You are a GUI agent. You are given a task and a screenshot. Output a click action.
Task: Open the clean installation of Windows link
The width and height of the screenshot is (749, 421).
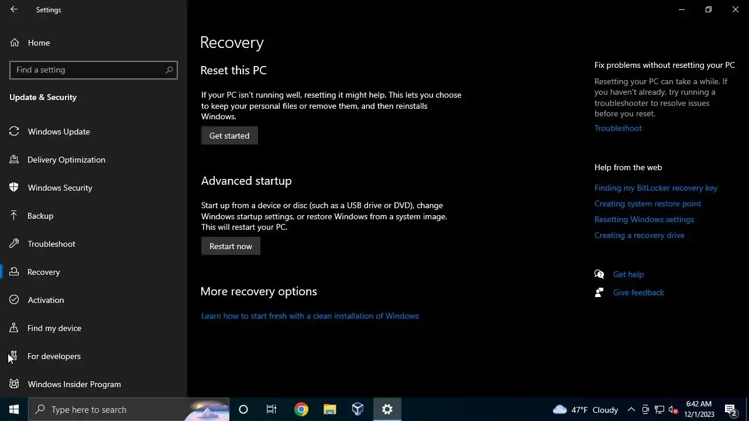point(310,316)
